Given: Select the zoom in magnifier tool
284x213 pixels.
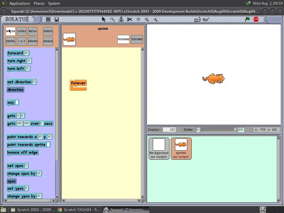Looking at the screenshot, I should click(146, 19).
